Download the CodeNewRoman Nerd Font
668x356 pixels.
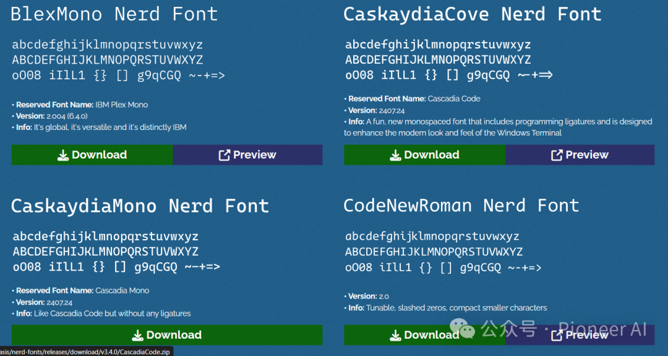425,335
